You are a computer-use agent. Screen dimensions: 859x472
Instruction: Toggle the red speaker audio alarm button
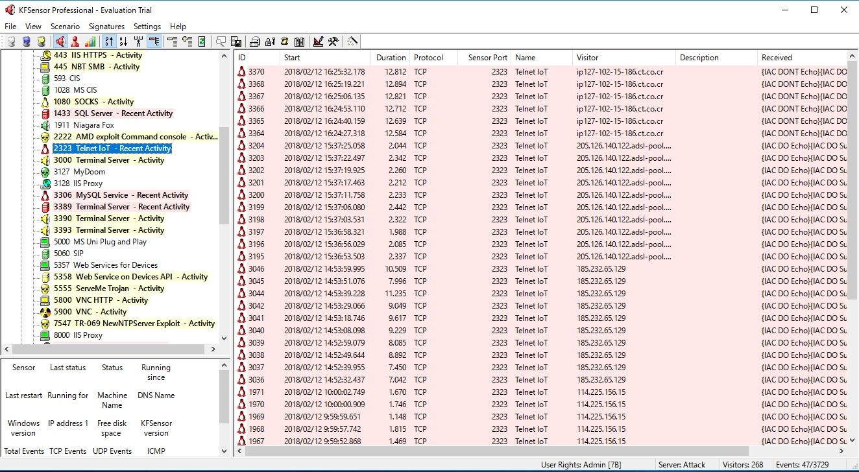tap(60, 41)
